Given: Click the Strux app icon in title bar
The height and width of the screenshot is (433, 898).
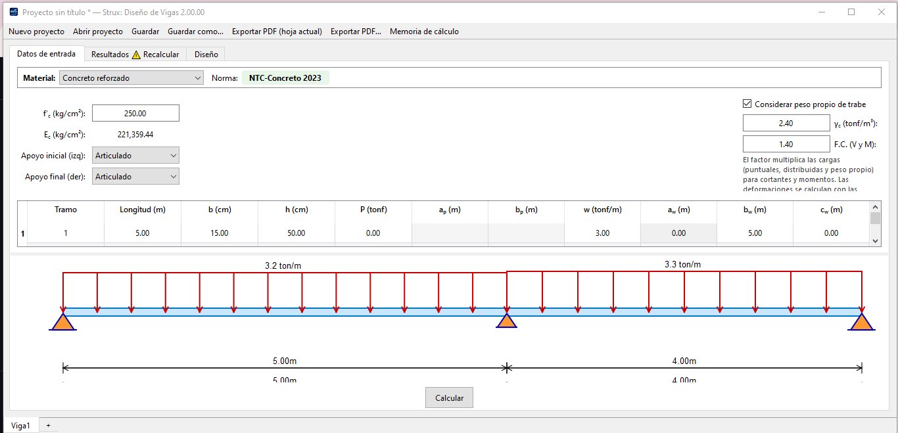Looking at the screenshot, I should coord(13,12).
